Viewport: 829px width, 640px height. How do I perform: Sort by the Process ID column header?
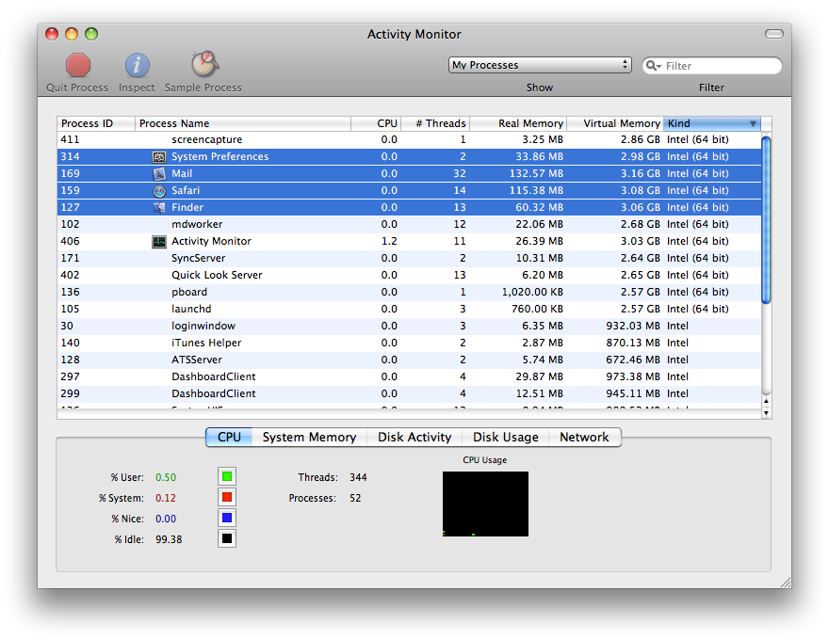96,123
